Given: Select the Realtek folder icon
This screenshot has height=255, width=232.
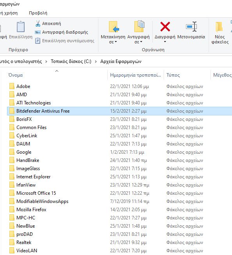Looking at the screenshot, I should 12,242.
